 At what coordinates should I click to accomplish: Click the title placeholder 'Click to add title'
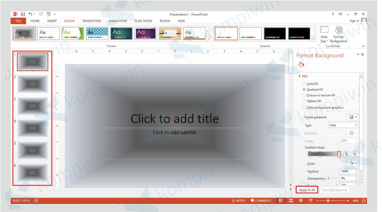click(175, 119)
